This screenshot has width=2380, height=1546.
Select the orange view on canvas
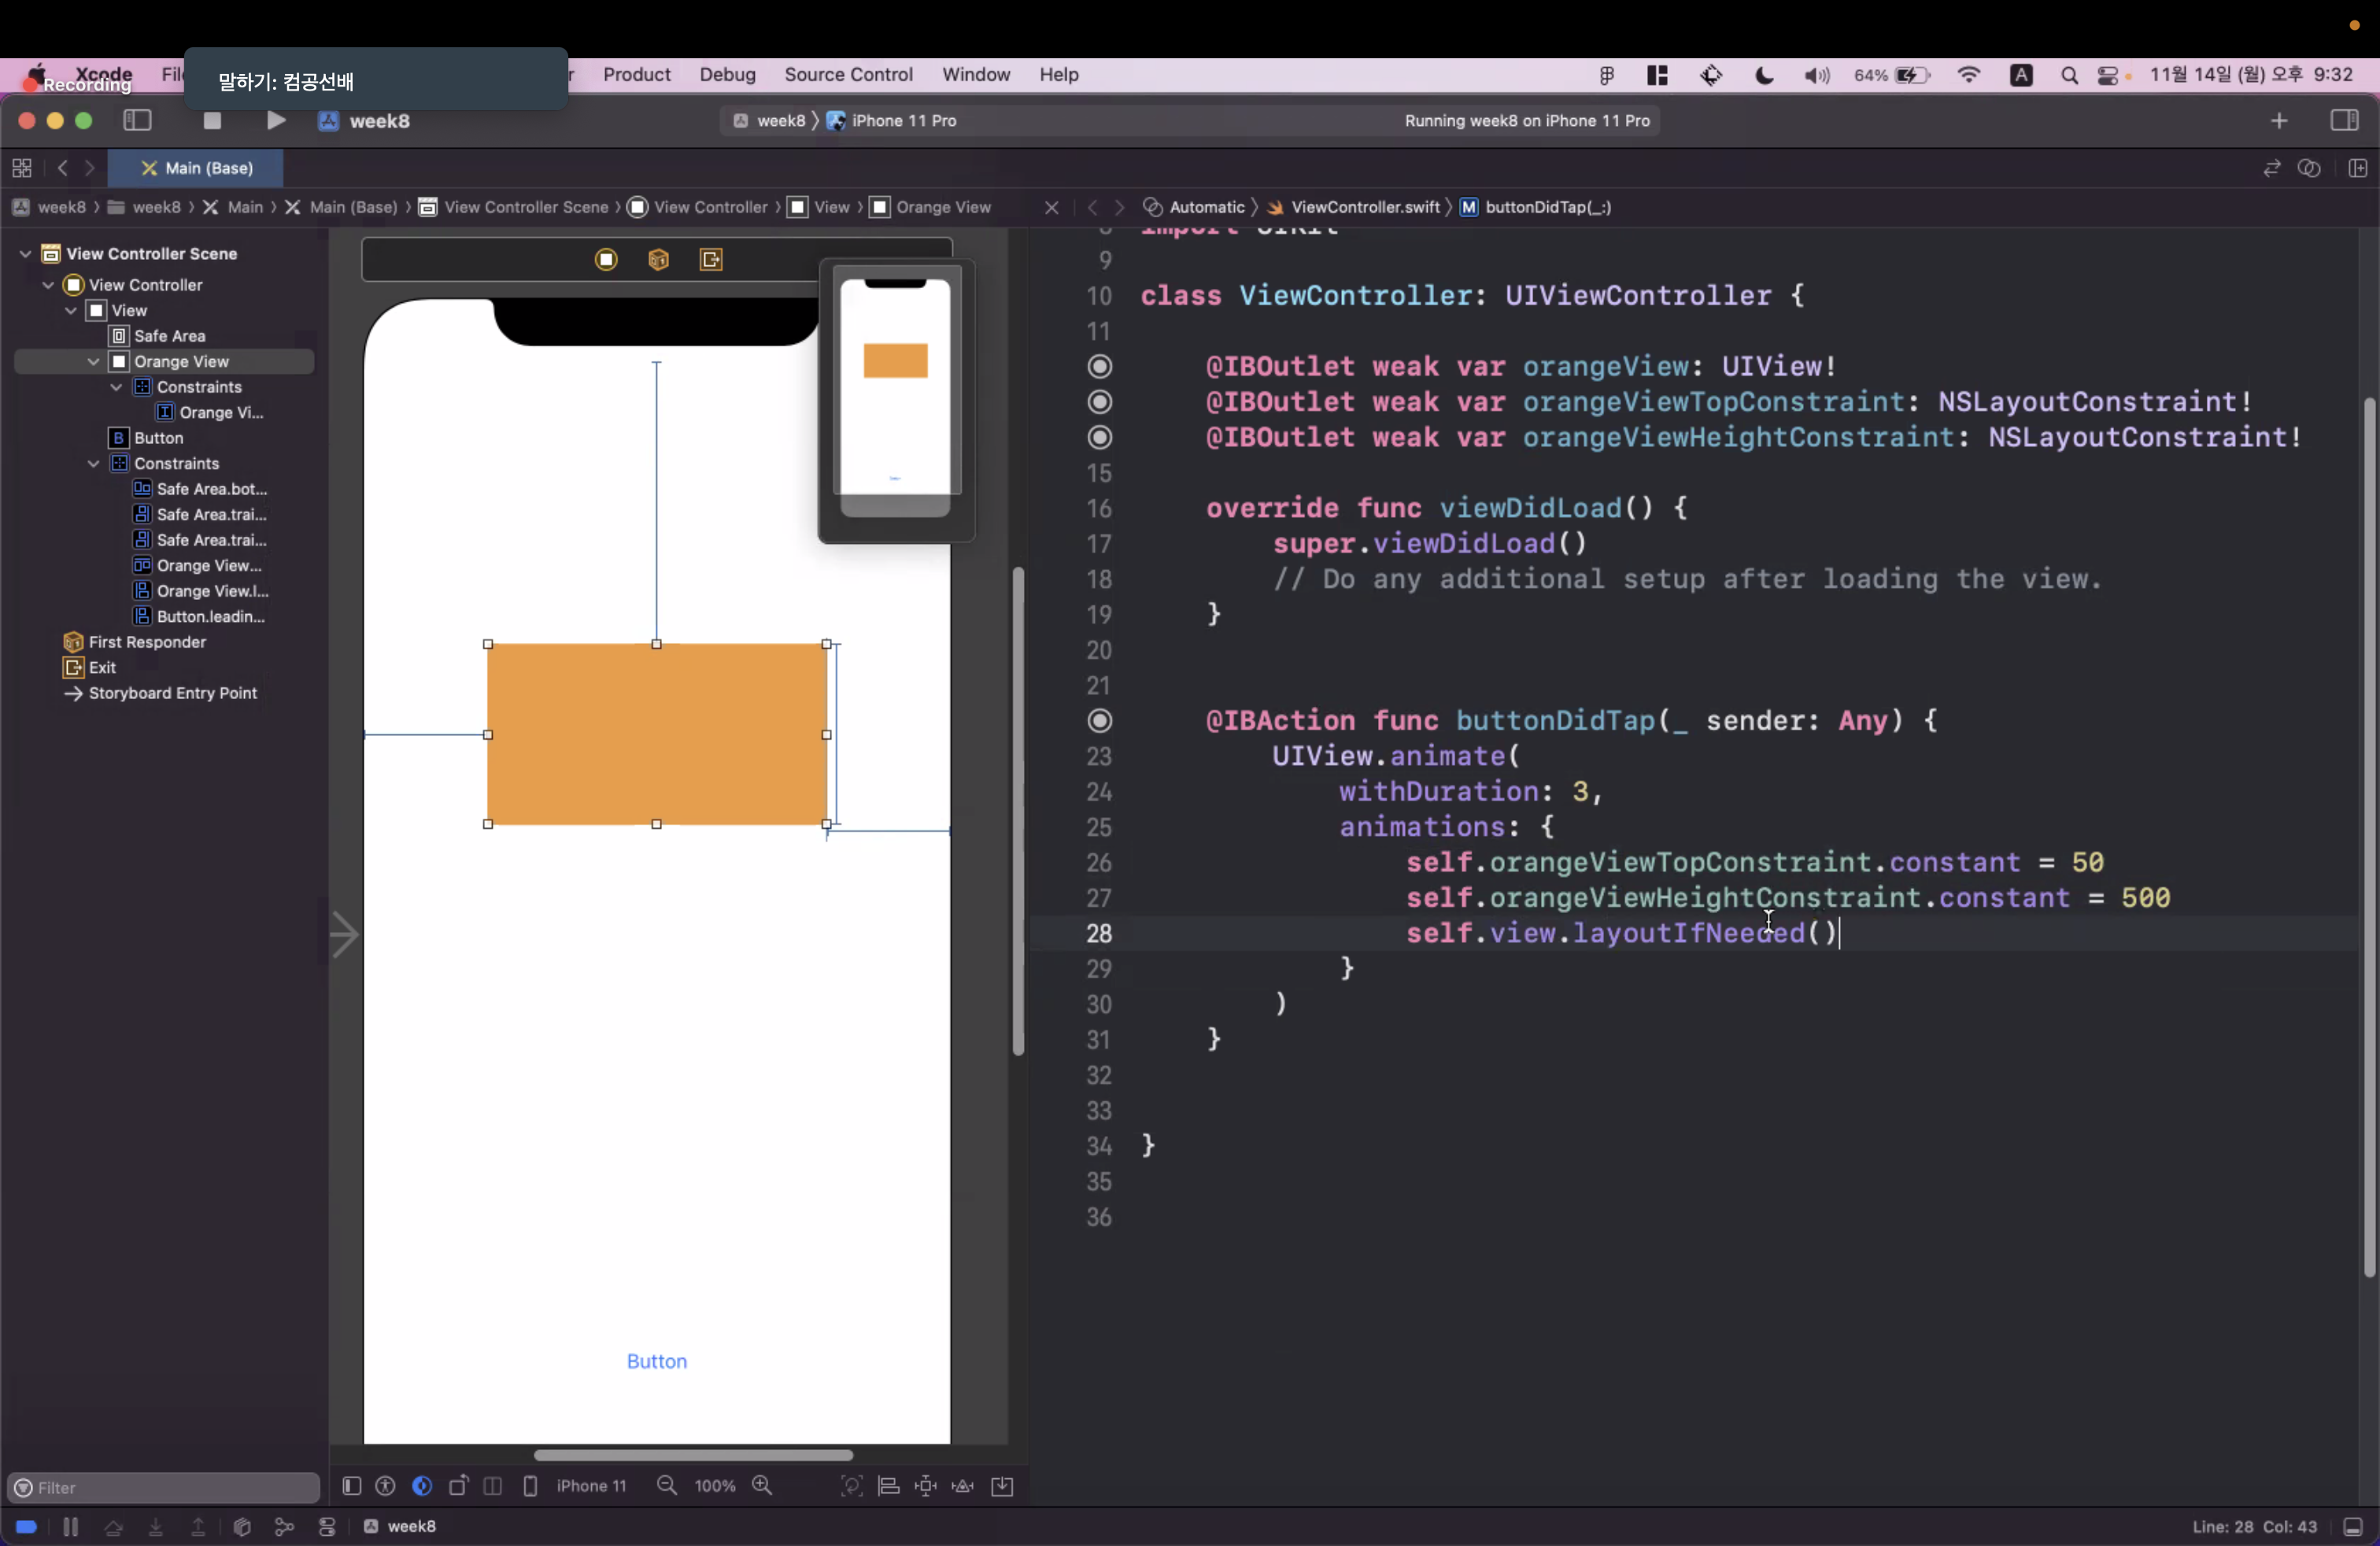657,734
